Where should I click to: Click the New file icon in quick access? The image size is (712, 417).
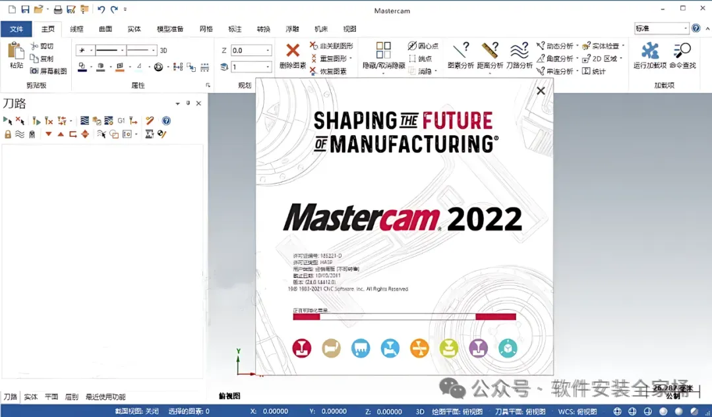(13, 9)
